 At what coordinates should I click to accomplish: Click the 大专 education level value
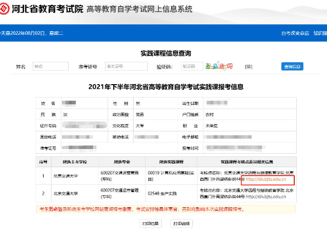tap(140, 126)
